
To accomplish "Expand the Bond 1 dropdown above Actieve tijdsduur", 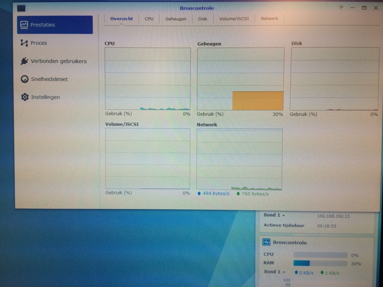I will point(275,215).
